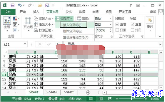Click the user account avatar icon

pyautogui.click(x=161, y=12)
